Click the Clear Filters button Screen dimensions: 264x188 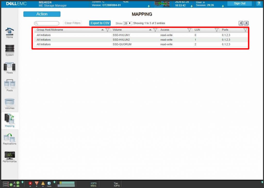pyautogui.click(x=72, y=23)
